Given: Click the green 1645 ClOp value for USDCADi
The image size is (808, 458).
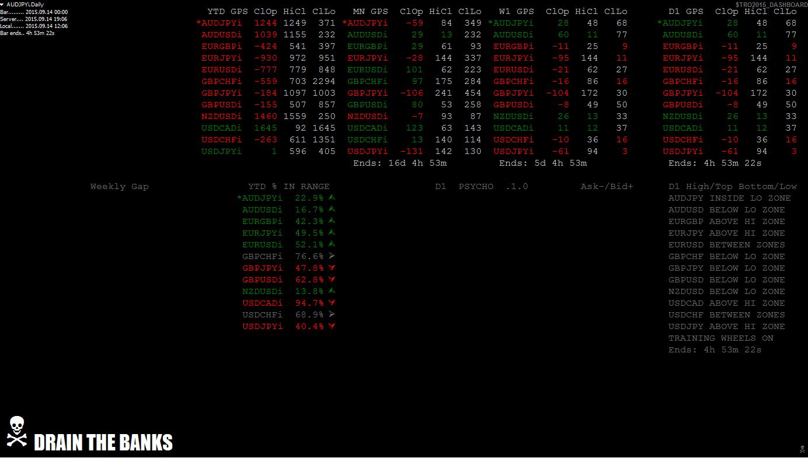Looking at the screenshot, I should pos(266,128).
